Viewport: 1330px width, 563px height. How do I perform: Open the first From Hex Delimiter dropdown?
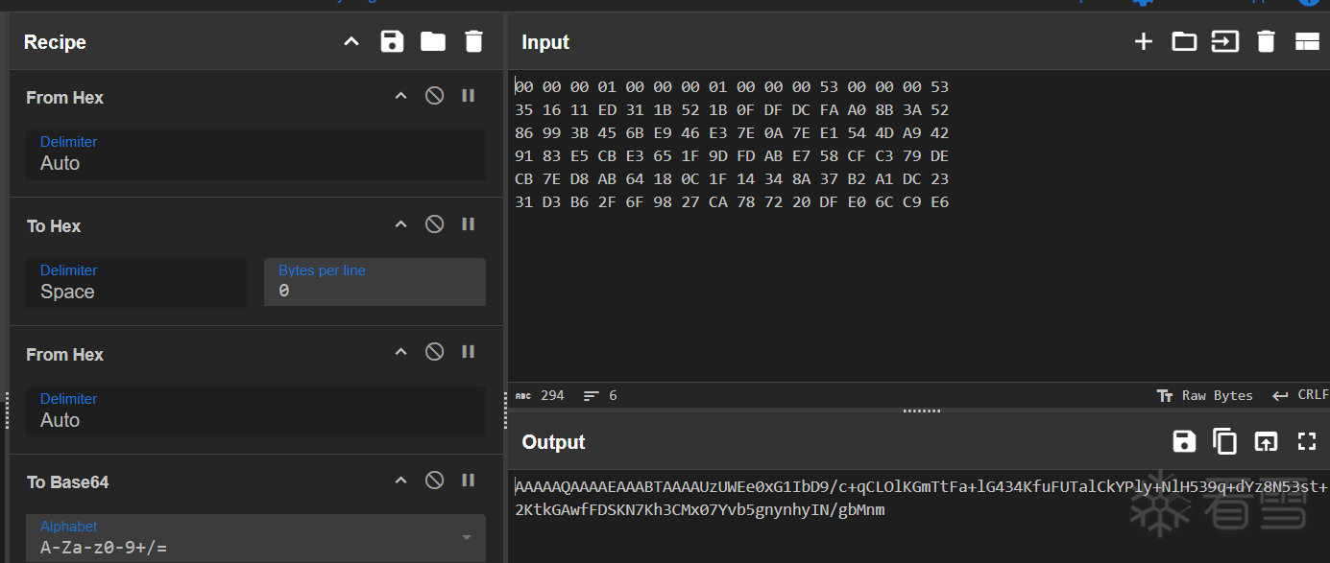point(254,154)
